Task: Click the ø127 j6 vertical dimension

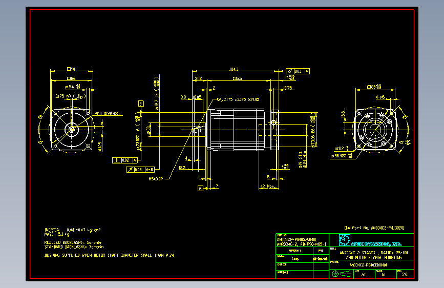Action: point(157,93)
